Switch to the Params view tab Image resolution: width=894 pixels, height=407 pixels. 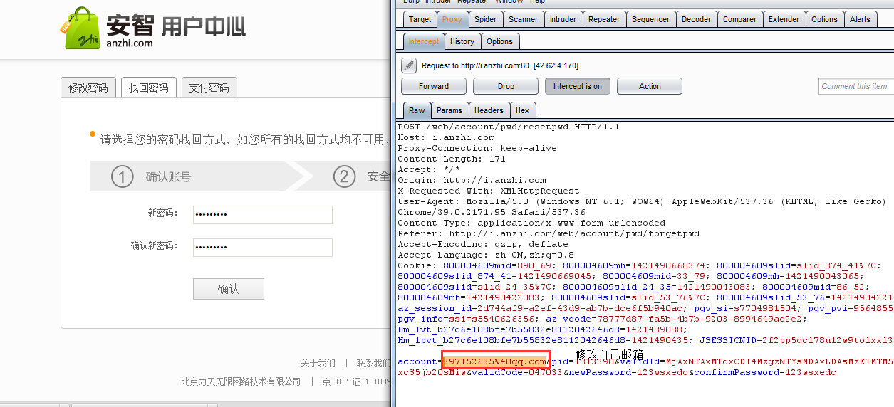click(x=449, y=110)
